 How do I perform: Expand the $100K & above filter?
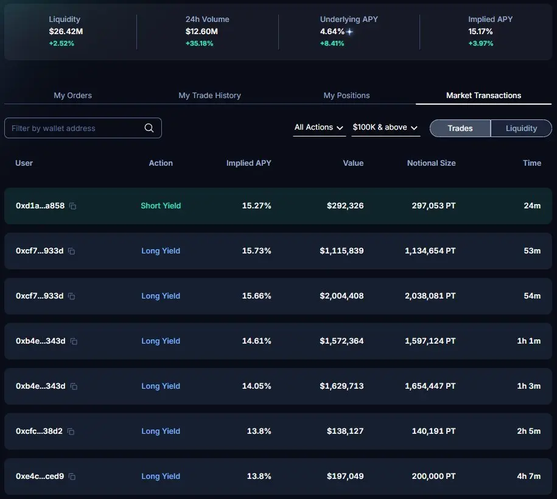coord(385,127)
